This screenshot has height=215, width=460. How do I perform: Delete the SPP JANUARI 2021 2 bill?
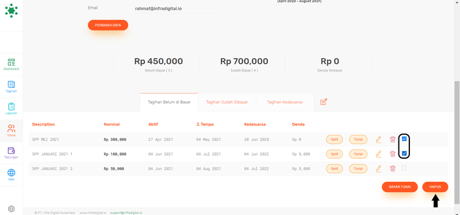[x=393, y=168]
